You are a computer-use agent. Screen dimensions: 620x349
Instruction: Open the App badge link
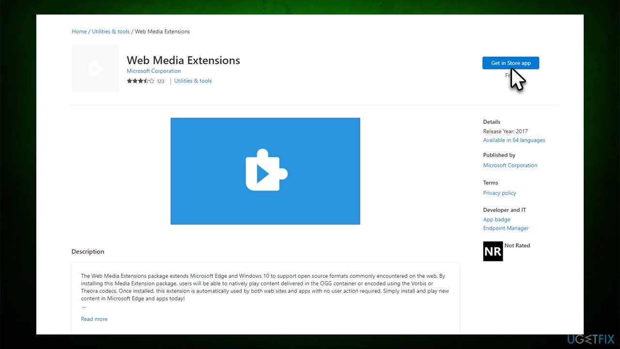496,219
